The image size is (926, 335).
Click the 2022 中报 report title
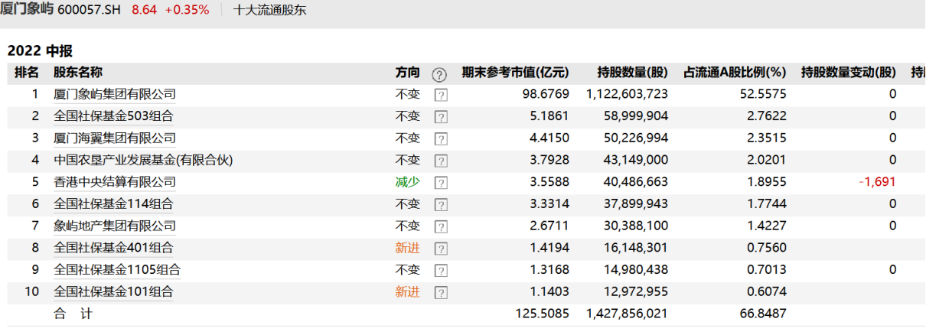40,51
